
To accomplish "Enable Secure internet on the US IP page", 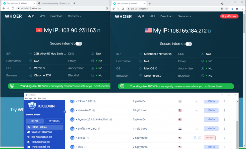I will [x=189, y=44].
